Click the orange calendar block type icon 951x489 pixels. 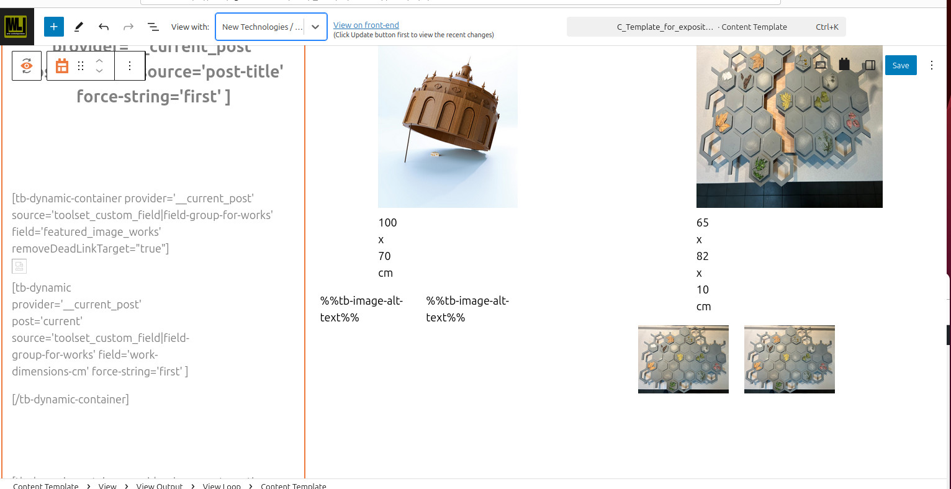click(62, 66)
